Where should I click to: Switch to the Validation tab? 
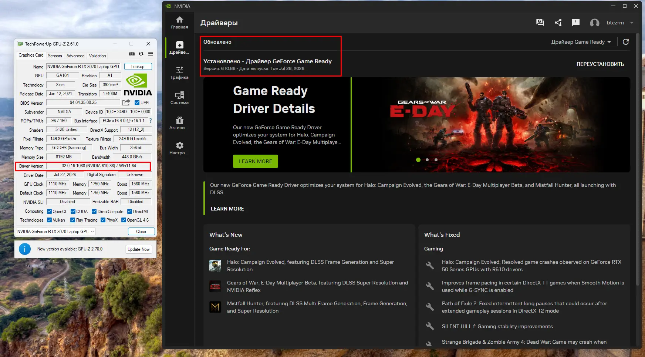(x=98, y=56)
